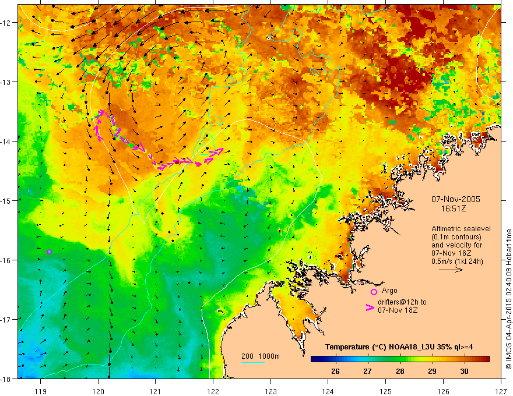Image resolution: width=513 pixels, height=396 pixels.
Task: Click the '0.5m/s (1kt 24h)' scale label
Action: pos(457,261)
